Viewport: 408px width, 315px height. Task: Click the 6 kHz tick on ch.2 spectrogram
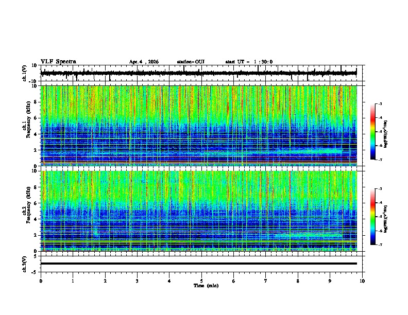[36, 203]
